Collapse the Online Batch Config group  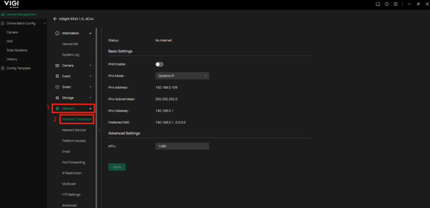coord(45,23)
